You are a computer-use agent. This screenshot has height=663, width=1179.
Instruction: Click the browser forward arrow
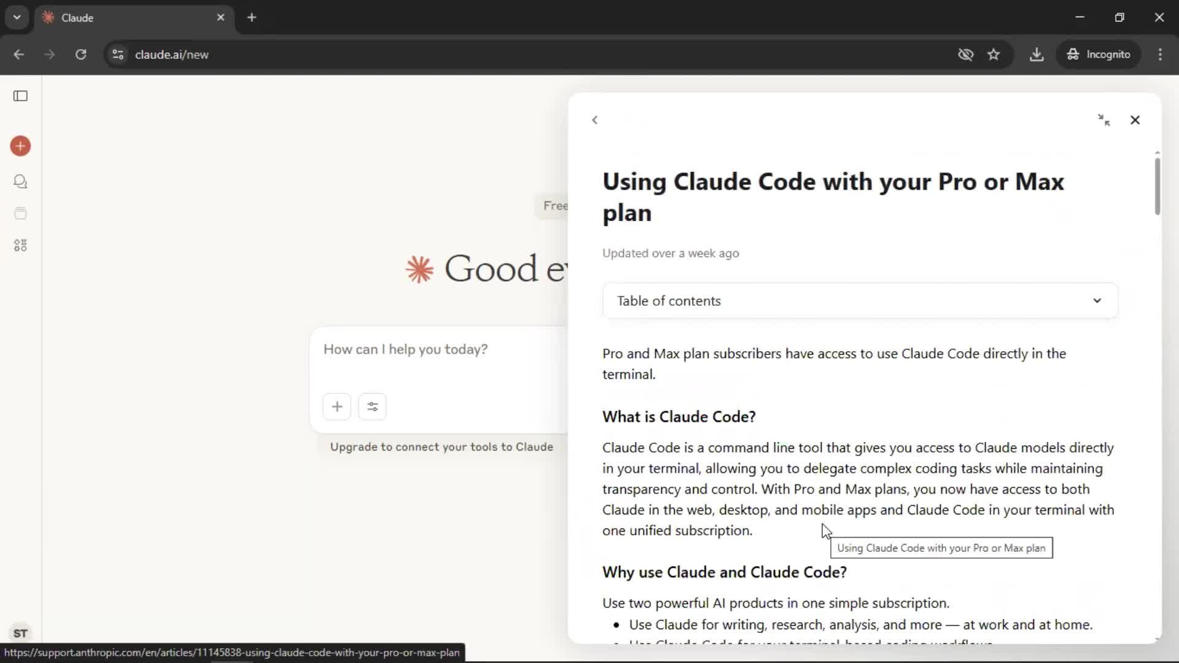[x=50, y=55]
